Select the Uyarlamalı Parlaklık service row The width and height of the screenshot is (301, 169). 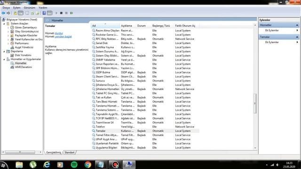pyautogui.click(x=145, y=143)
